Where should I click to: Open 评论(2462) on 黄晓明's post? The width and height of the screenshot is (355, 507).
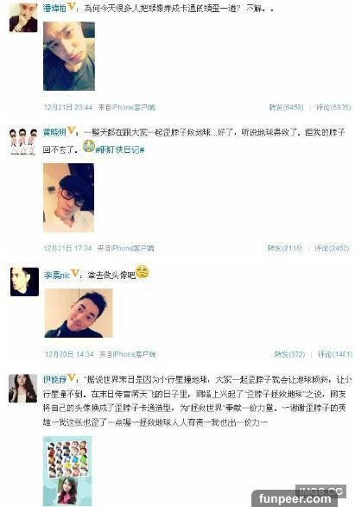click(x=332, y=248)
